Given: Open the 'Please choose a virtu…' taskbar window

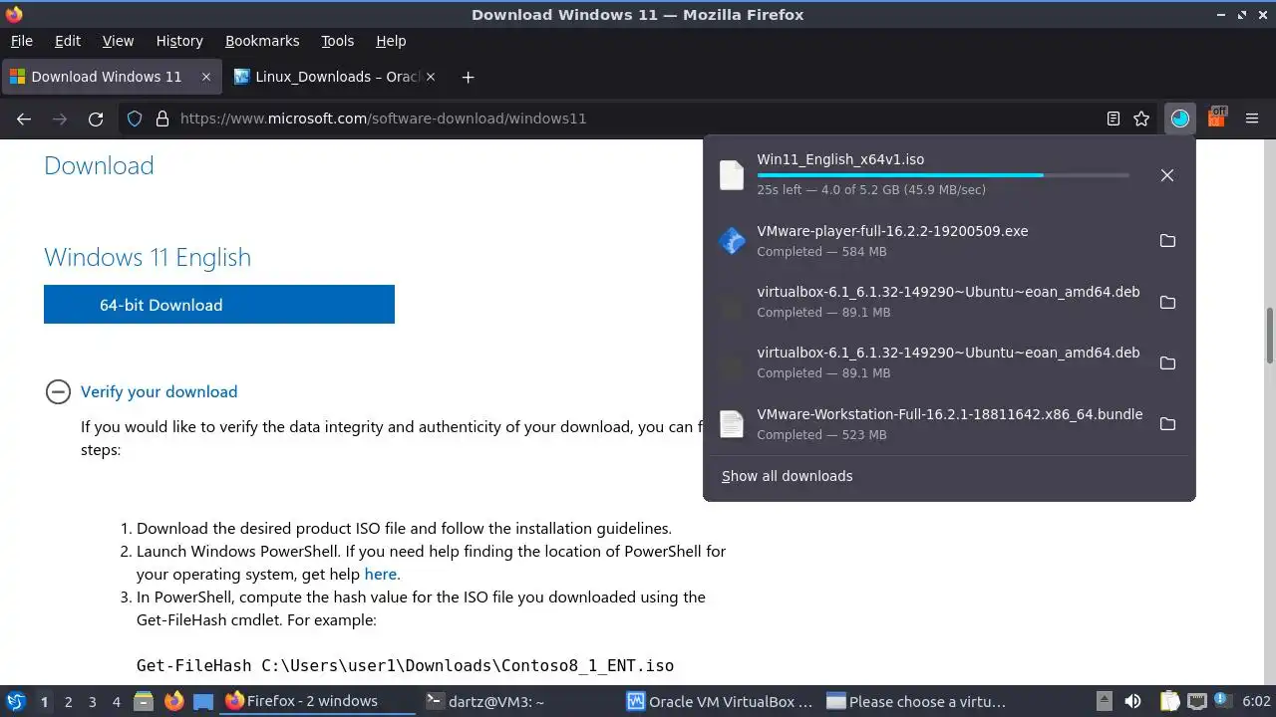Looking at the screenshot, I should point(919,702).
